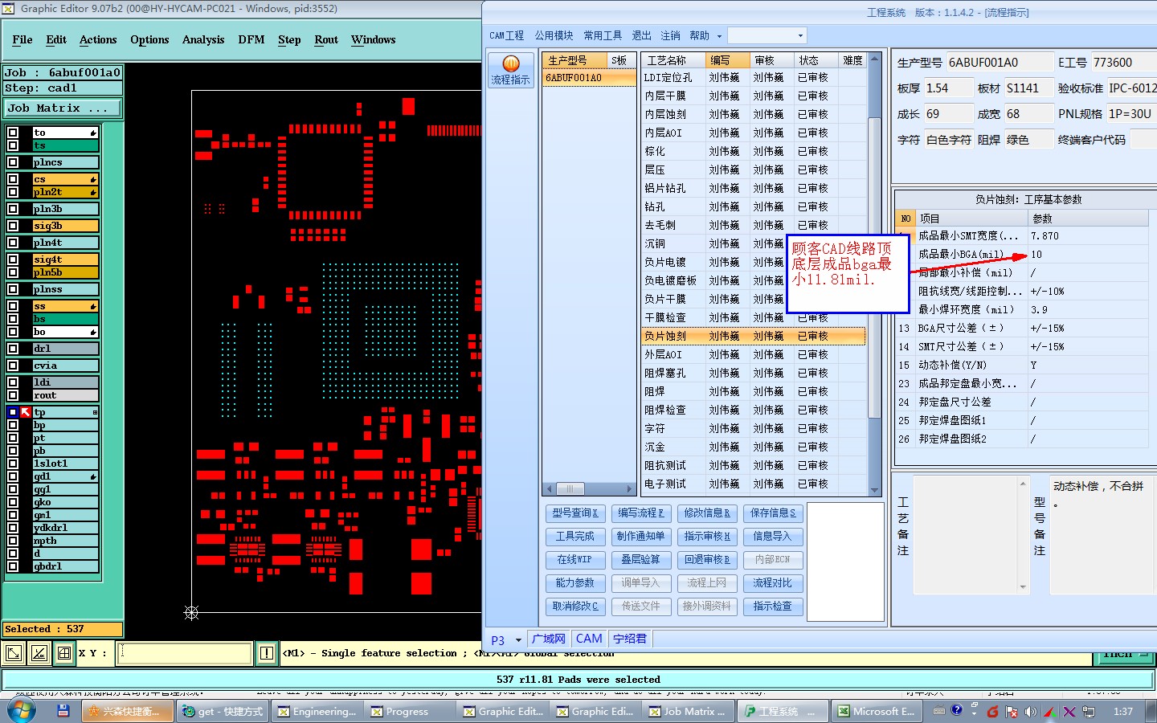
Task: Open 兴森快捷 taskbar item
Action: pos(128,711)
